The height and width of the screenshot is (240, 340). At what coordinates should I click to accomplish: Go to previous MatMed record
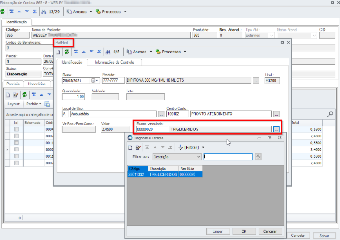(x=84, y=52)
